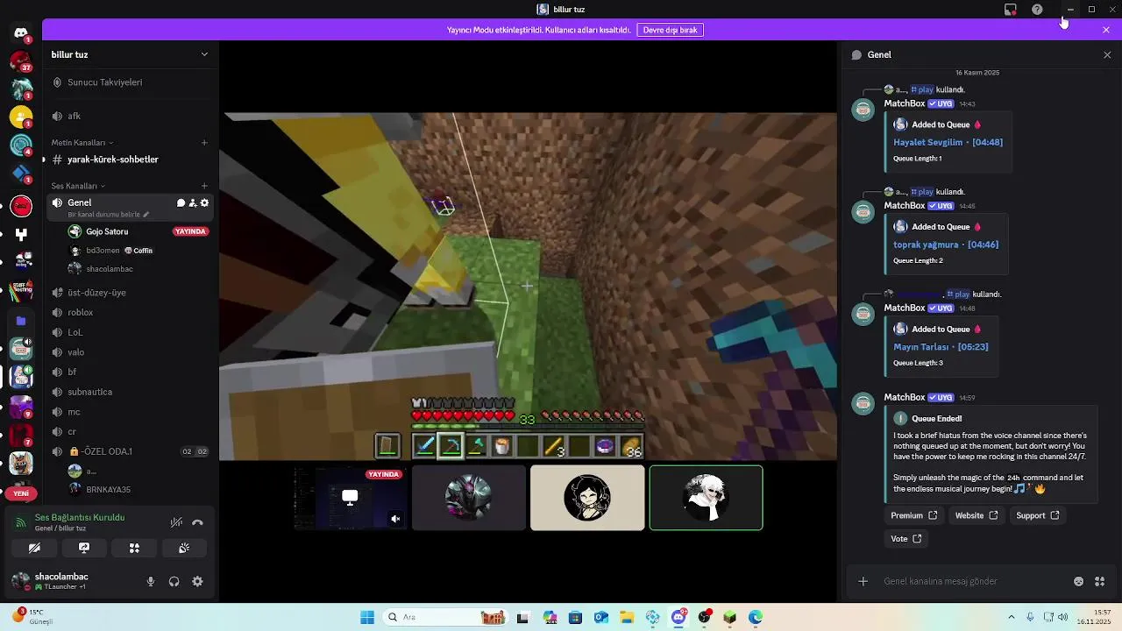
Task: Open user settings gear beside shacolambac
Action: [x=197, y=581]
